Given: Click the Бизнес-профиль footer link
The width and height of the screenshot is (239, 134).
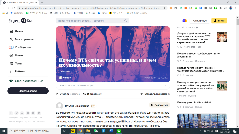Looking at the screenshot, I should [16, 122].
